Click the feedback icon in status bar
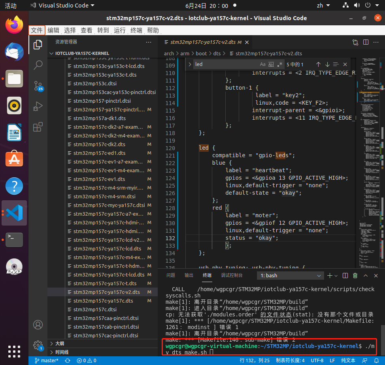Viewport: 385px width, 365px height. click(x=364, y=360)
